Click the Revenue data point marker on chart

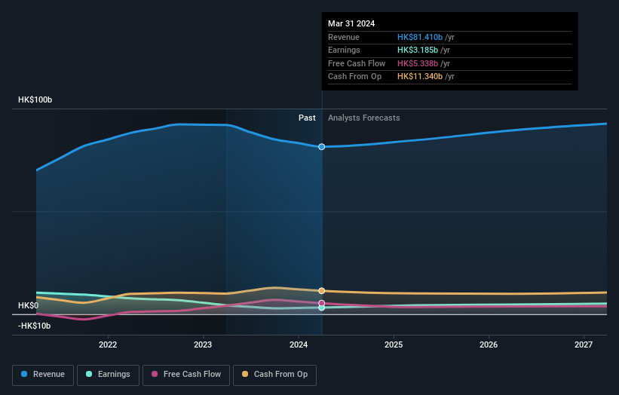322,147
